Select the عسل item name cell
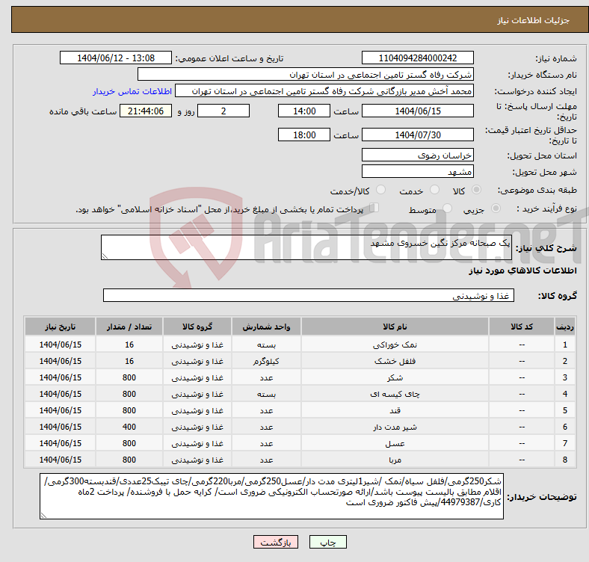This screenshot has width=589, height=562. [395, 444]
